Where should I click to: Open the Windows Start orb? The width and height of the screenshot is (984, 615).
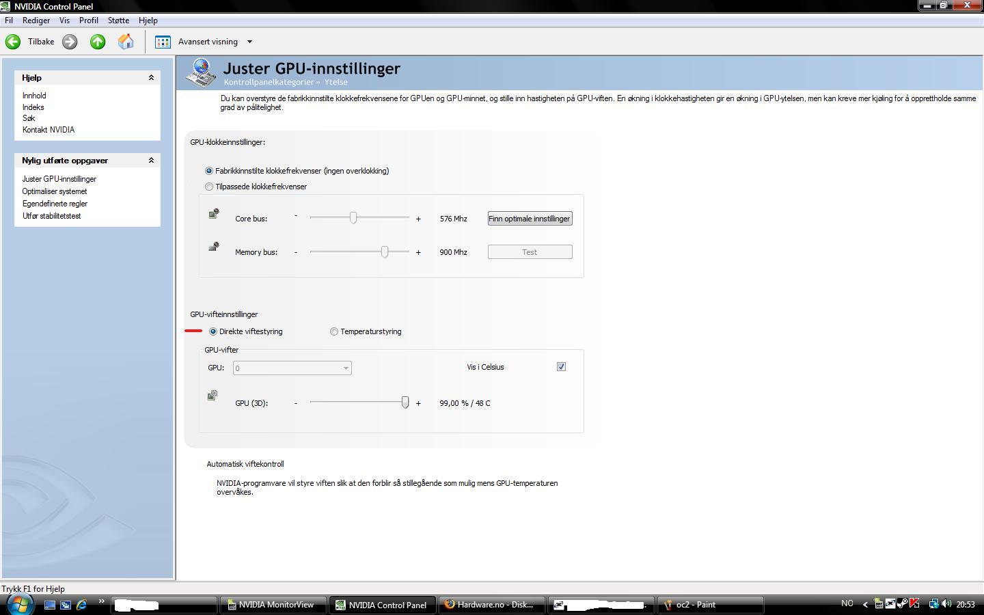tap(19, 605)
